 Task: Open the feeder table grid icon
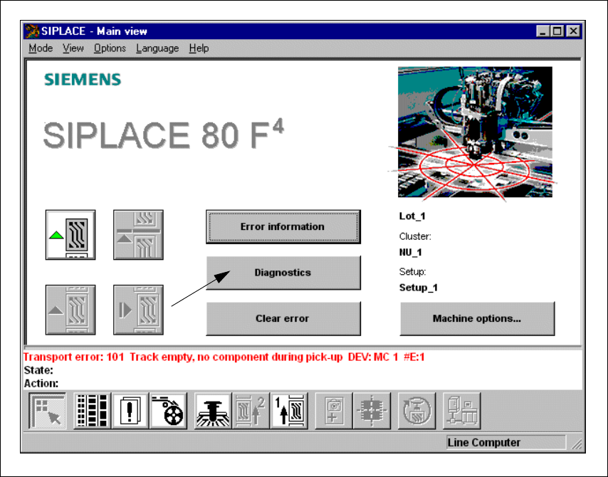click(92, 411)
